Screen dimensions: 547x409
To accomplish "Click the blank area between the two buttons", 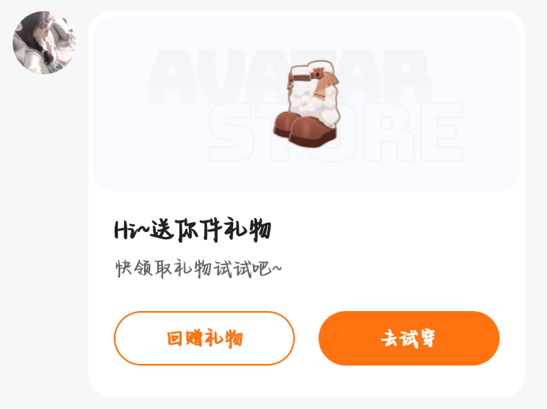I will click(307, 338).
